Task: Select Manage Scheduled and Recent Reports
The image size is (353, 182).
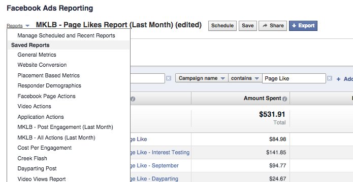Action: [66, 35]
